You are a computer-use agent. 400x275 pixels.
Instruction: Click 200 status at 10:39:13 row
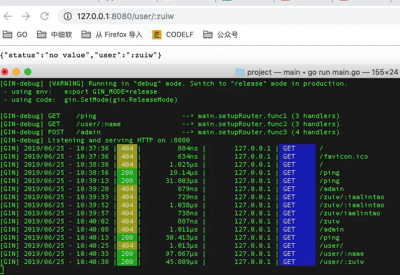point(127,181)
